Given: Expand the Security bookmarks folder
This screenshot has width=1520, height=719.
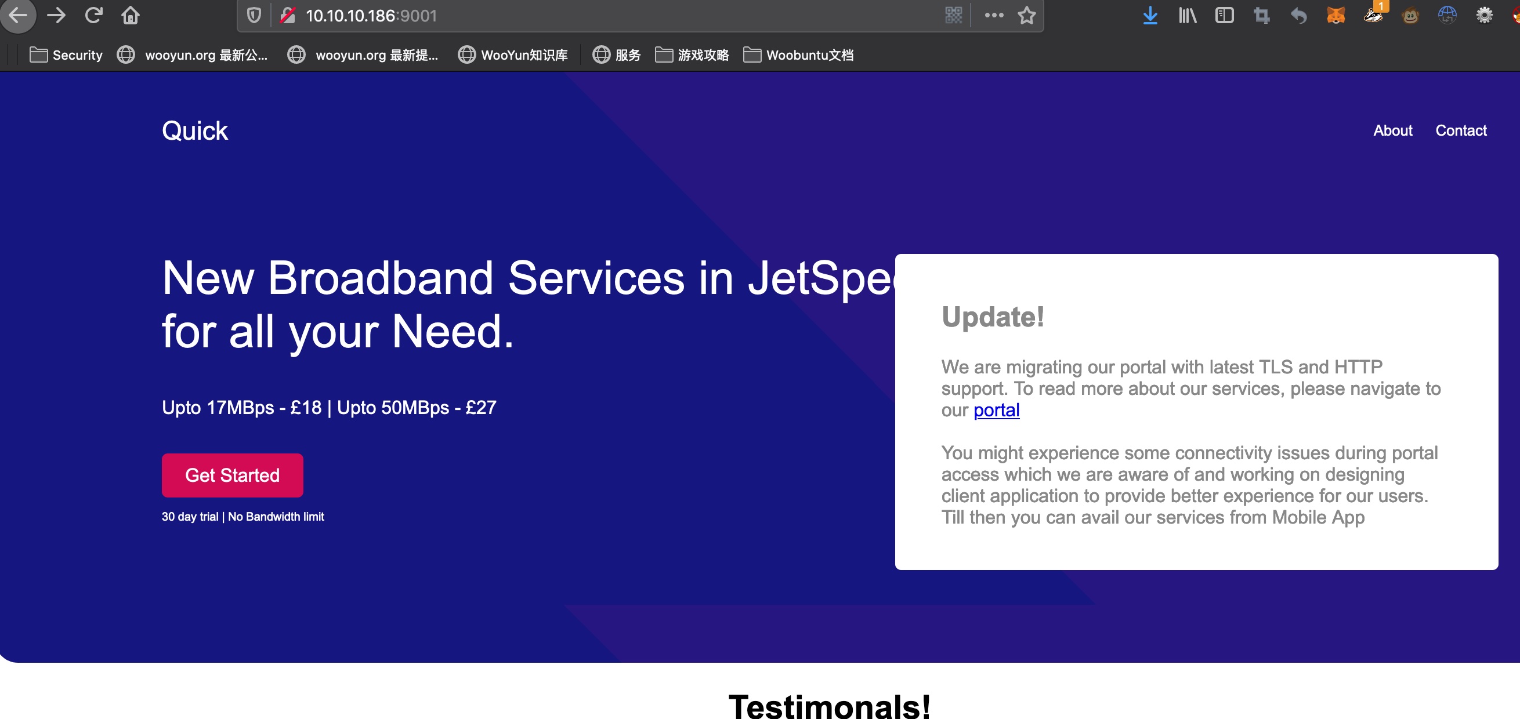Looking at the screenshot, I should coord(66,55).
